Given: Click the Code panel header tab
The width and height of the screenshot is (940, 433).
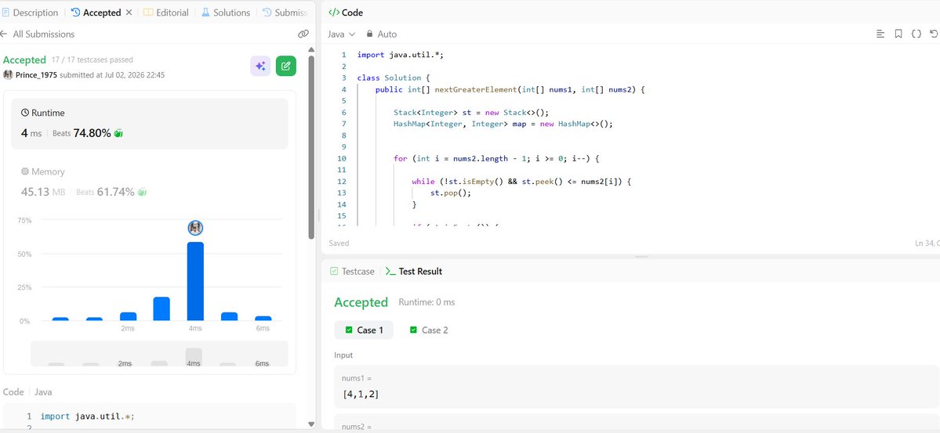Looking at the screenshot, I should [346, 13].
